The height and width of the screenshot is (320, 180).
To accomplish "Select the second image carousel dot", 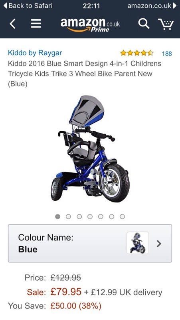I will pyautogui.click(x=68, y=216).
